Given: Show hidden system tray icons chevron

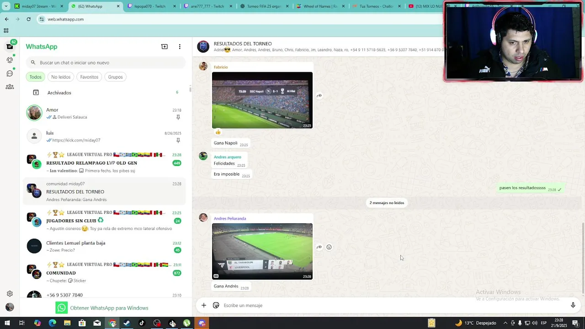Looking at the screenshot, I should [505, 323].
